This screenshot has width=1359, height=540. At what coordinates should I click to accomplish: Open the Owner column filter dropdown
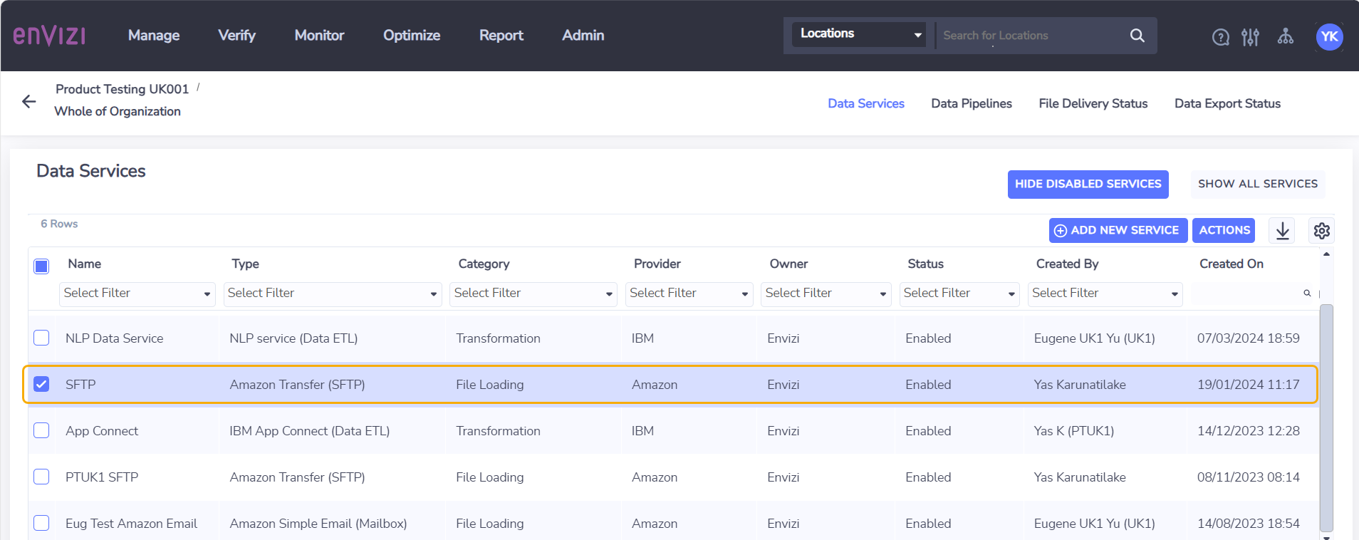[x=826, y=294]
